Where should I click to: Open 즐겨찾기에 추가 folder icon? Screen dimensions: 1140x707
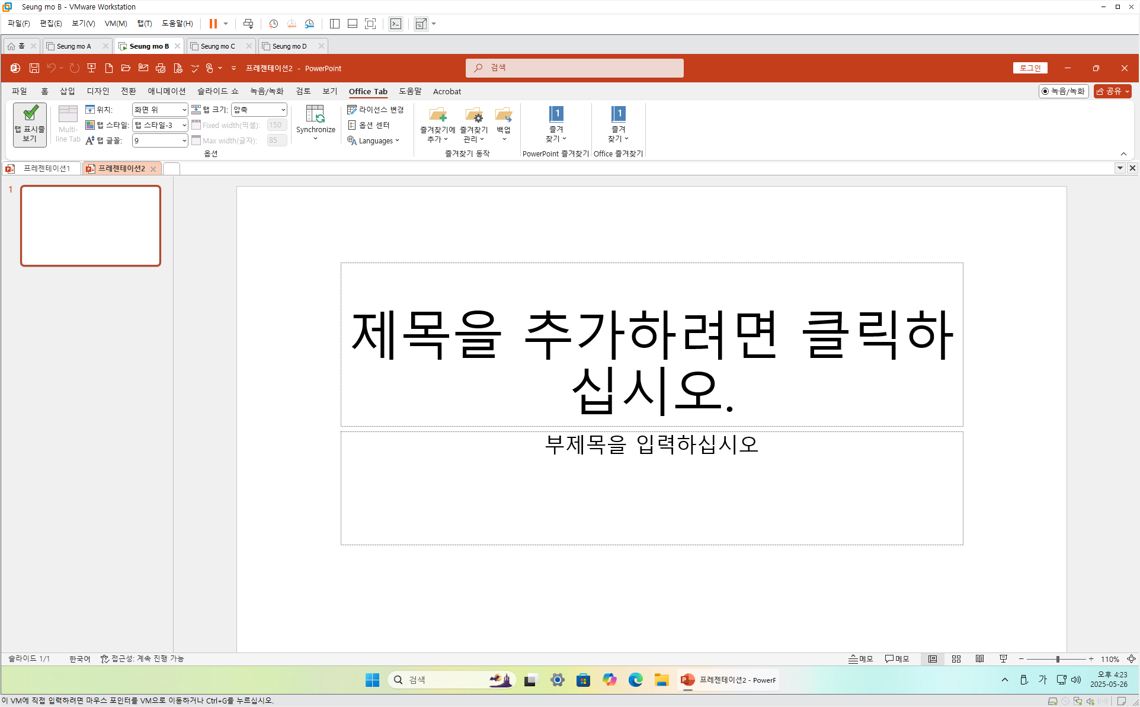(438, 114)
